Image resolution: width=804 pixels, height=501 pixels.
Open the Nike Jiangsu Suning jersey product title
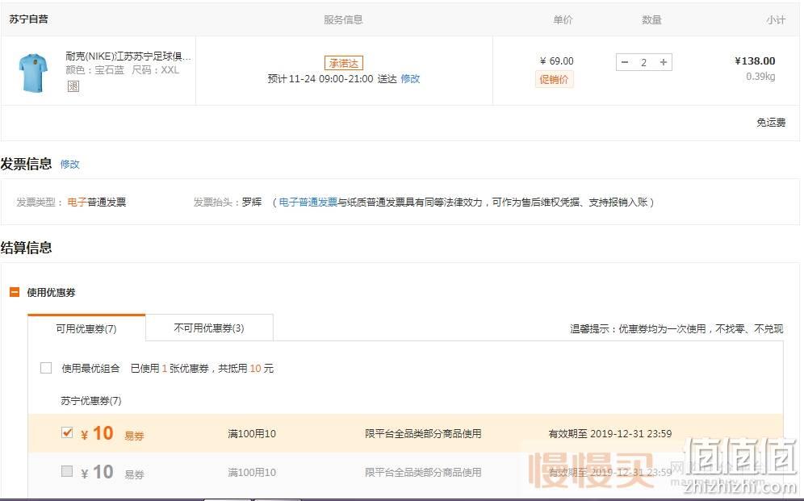[128, 56]
